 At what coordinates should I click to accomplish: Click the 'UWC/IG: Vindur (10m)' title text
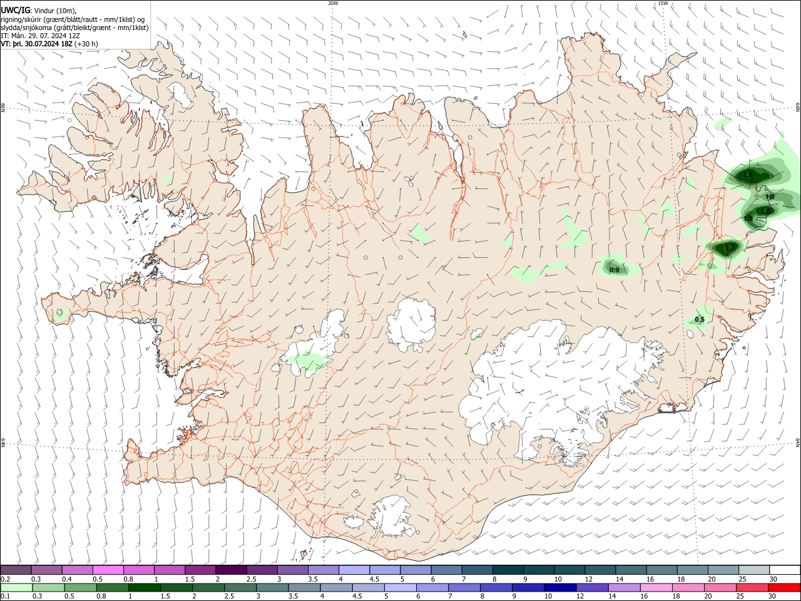click(39, 11)
